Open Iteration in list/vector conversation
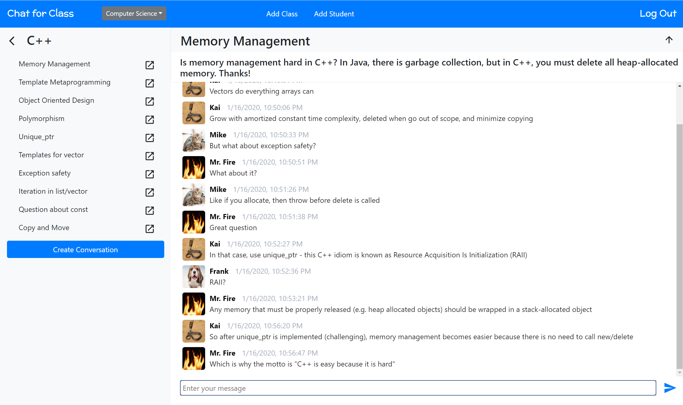683x405 pixels. pyautogui.click(x=53, y=191)
